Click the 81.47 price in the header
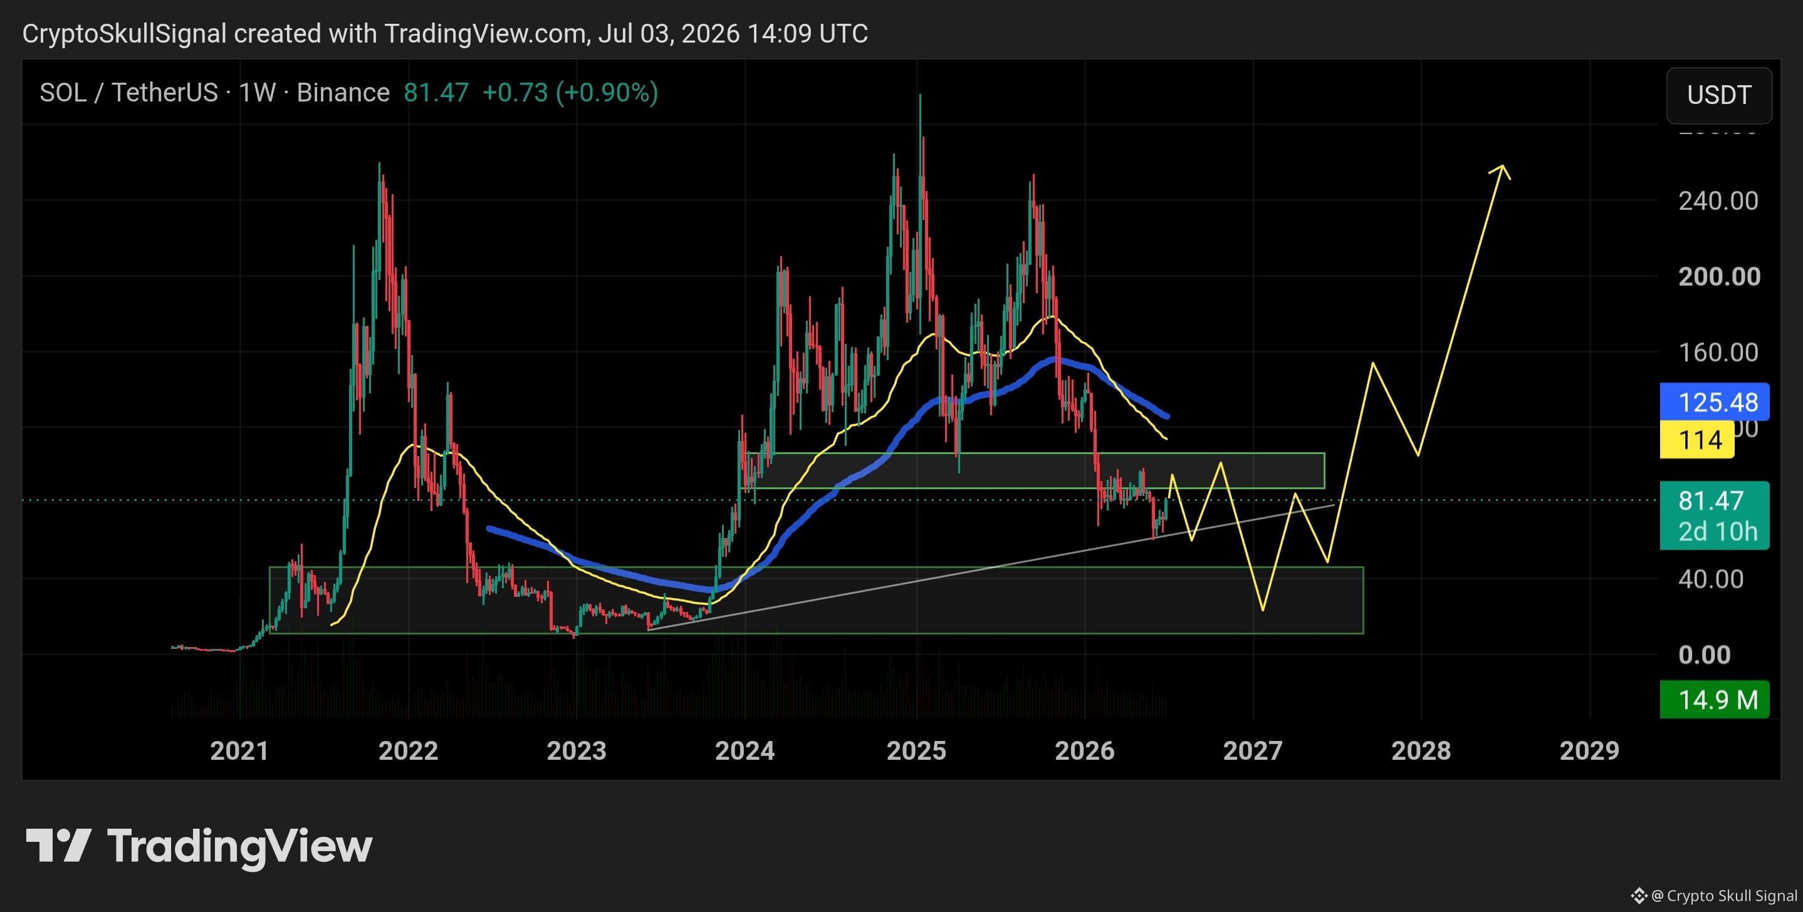Screen dimensions: 1803x912 click(x=436, y=92)
